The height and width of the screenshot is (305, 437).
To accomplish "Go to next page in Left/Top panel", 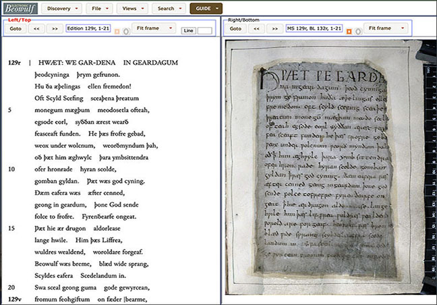I will point(55,28).
